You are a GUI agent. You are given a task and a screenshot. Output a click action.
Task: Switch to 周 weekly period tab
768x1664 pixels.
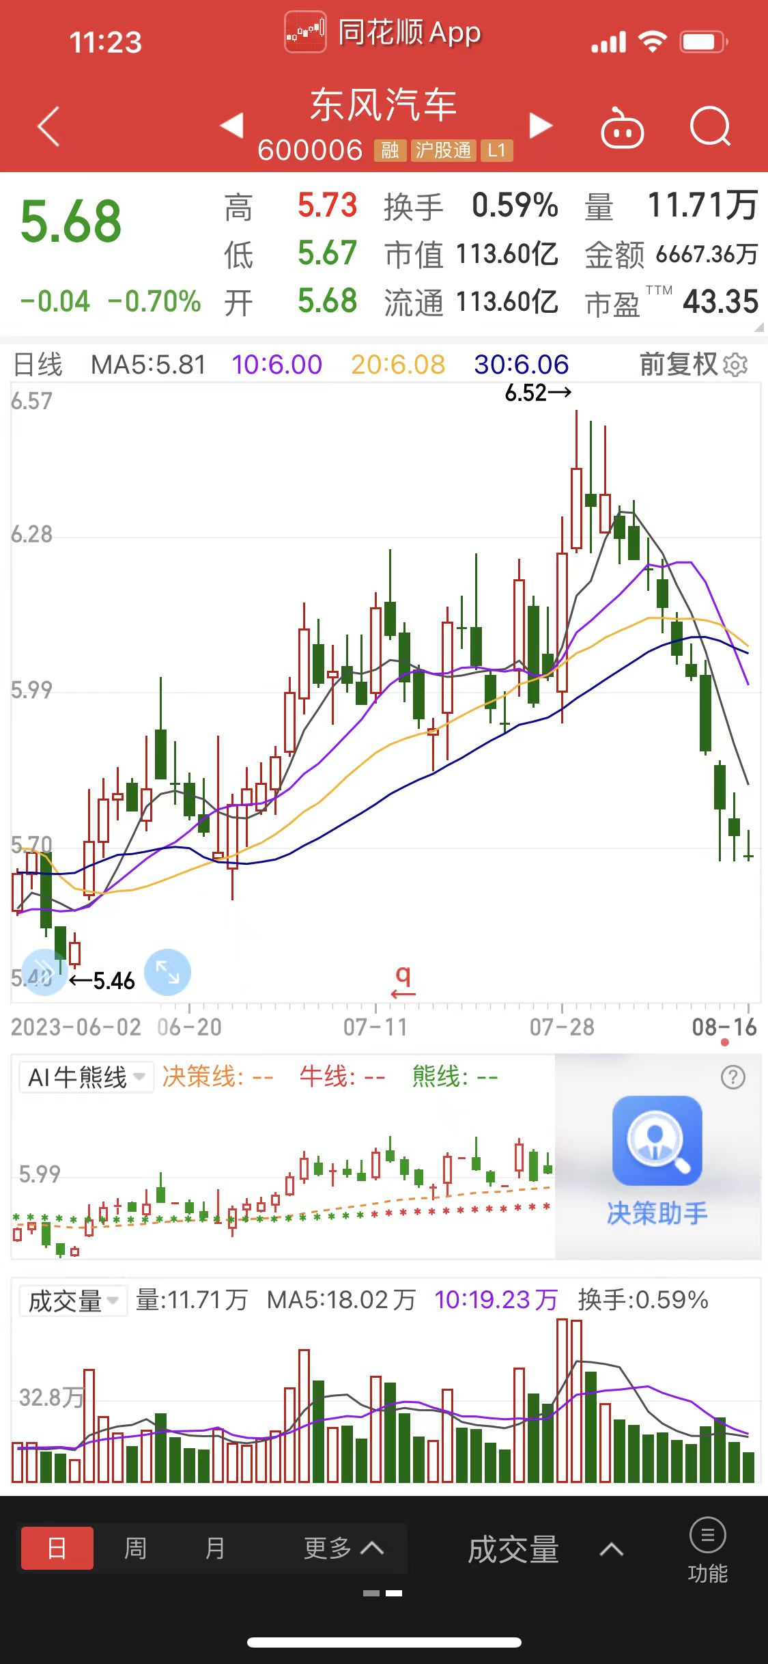pyautogui.click(x=135, y=1548)
